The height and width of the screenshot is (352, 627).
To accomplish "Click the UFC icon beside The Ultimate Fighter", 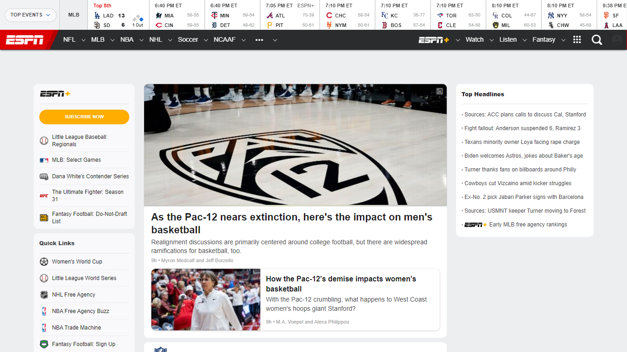I will [x=44, y=195].
